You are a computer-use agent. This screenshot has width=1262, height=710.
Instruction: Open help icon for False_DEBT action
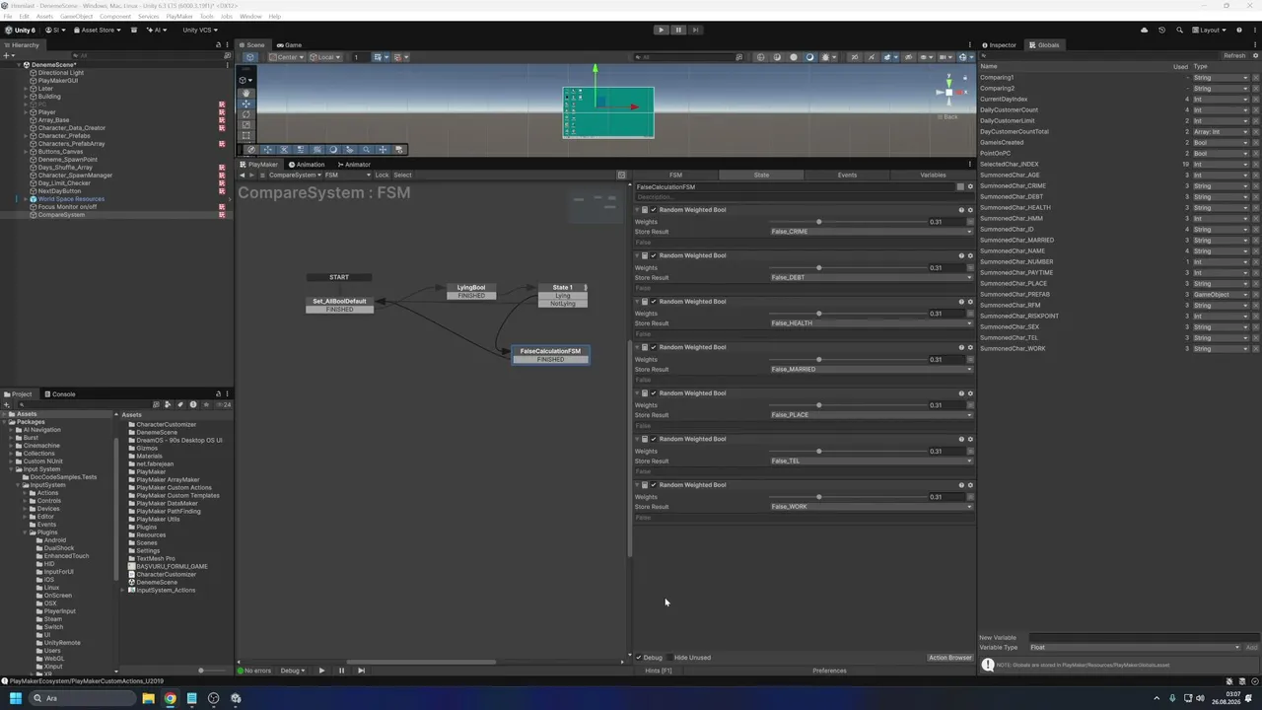(x=961, y=255)
